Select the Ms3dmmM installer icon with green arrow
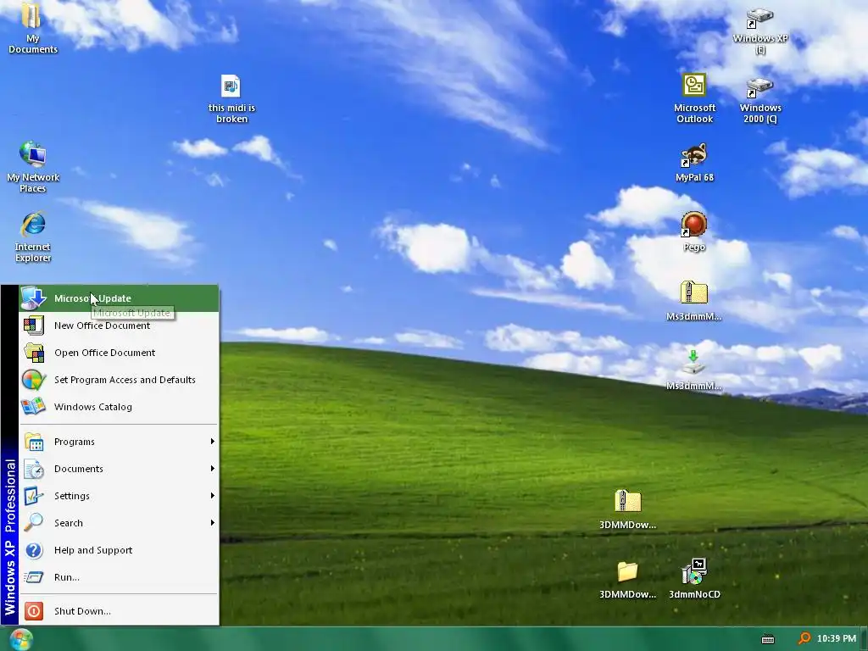The width and height of the screenshot is (868, 651). point(693,370)
